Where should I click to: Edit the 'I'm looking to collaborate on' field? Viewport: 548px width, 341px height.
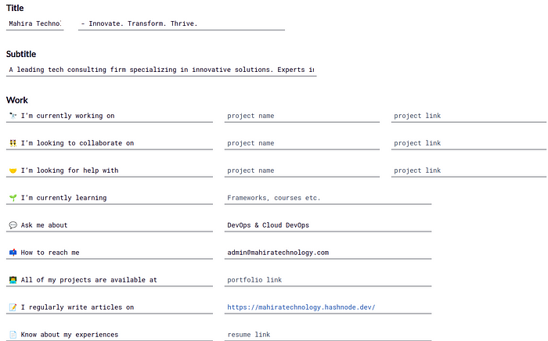[x=110, y=143]
